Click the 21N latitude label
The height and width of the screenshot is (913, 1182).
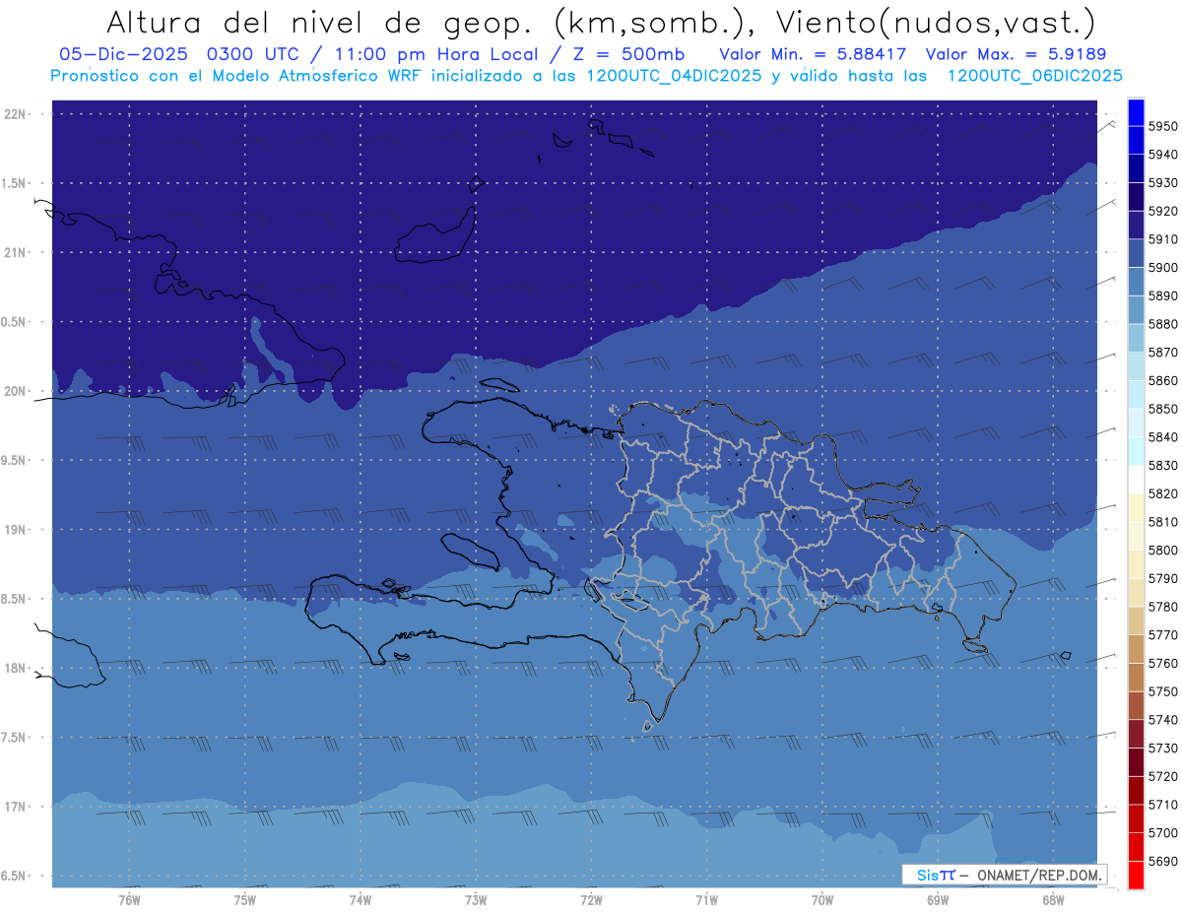tap(16, 252)
